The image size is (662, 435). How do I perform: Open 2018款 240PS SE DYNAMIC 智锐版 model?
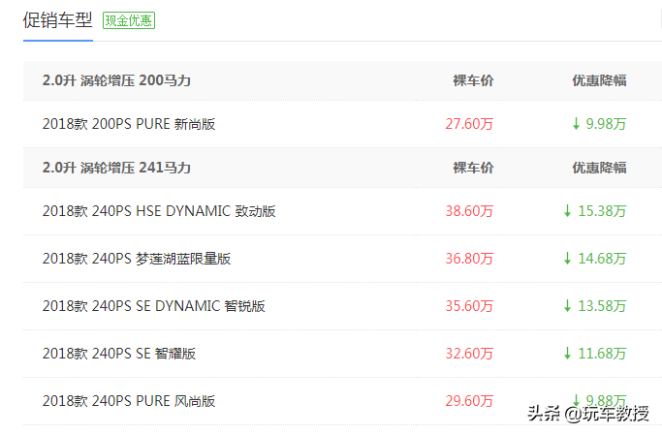click(154, 306)
